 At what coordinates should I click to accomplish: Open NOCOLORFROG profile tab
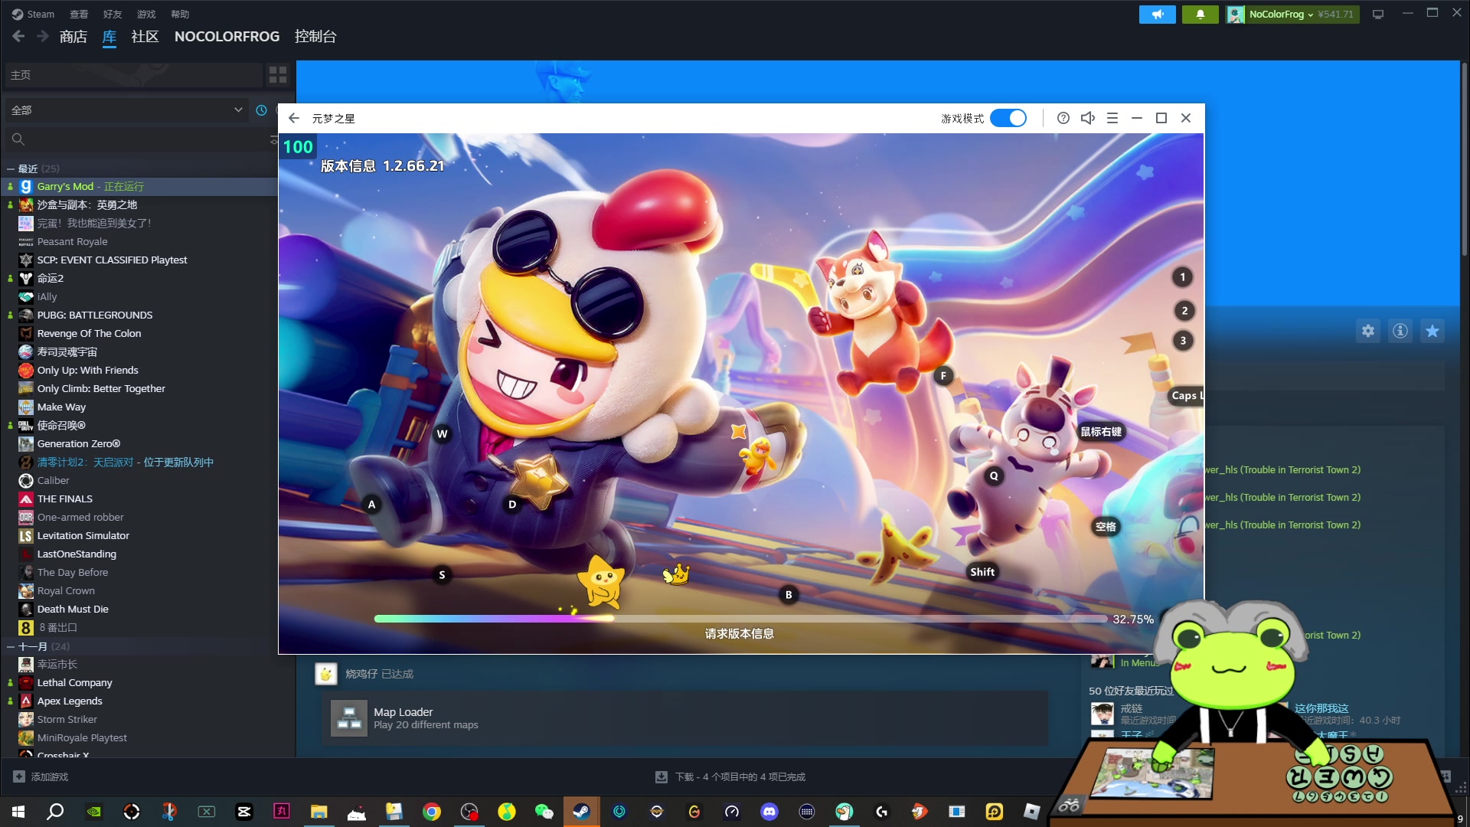pos(227,36)
